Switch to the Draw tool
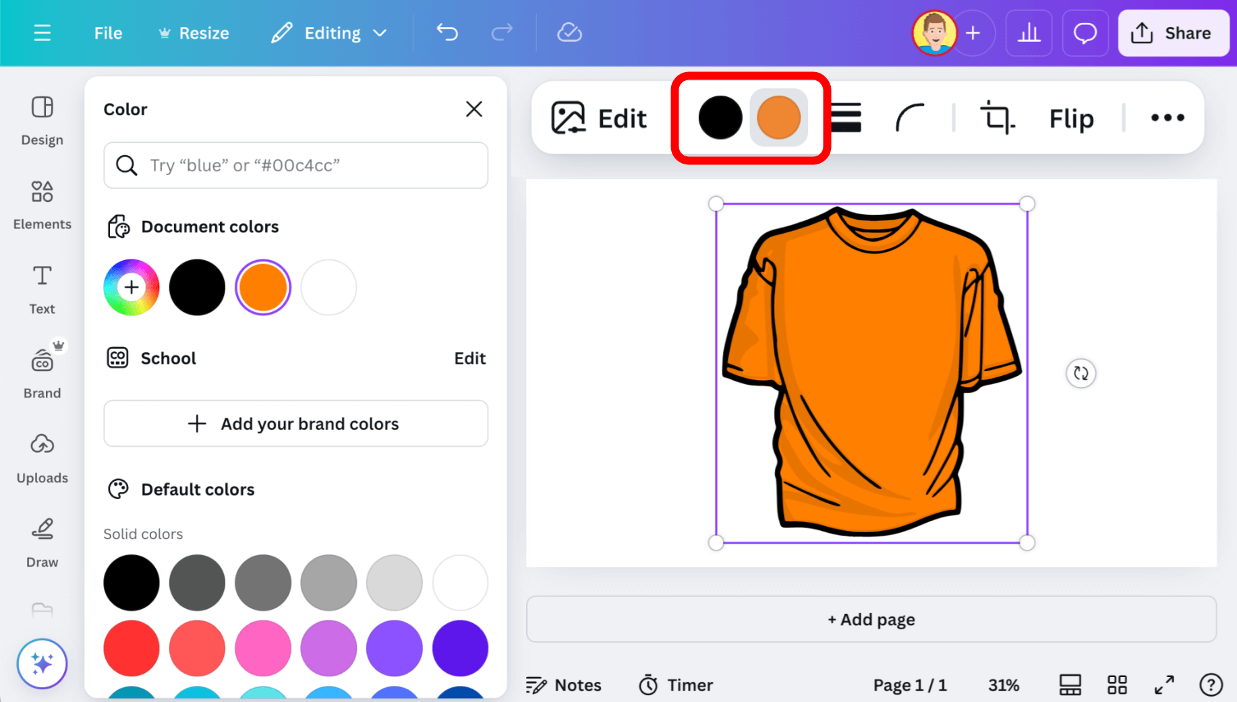 (x=42, y=542)
